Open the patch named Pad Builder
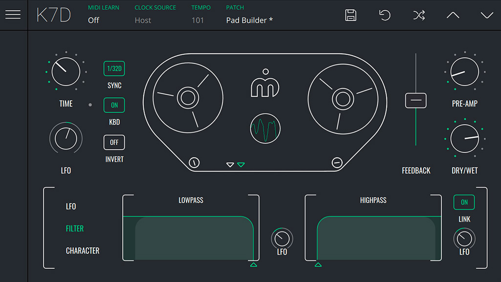This screenshot has height=282, width=501. (249, 20)
